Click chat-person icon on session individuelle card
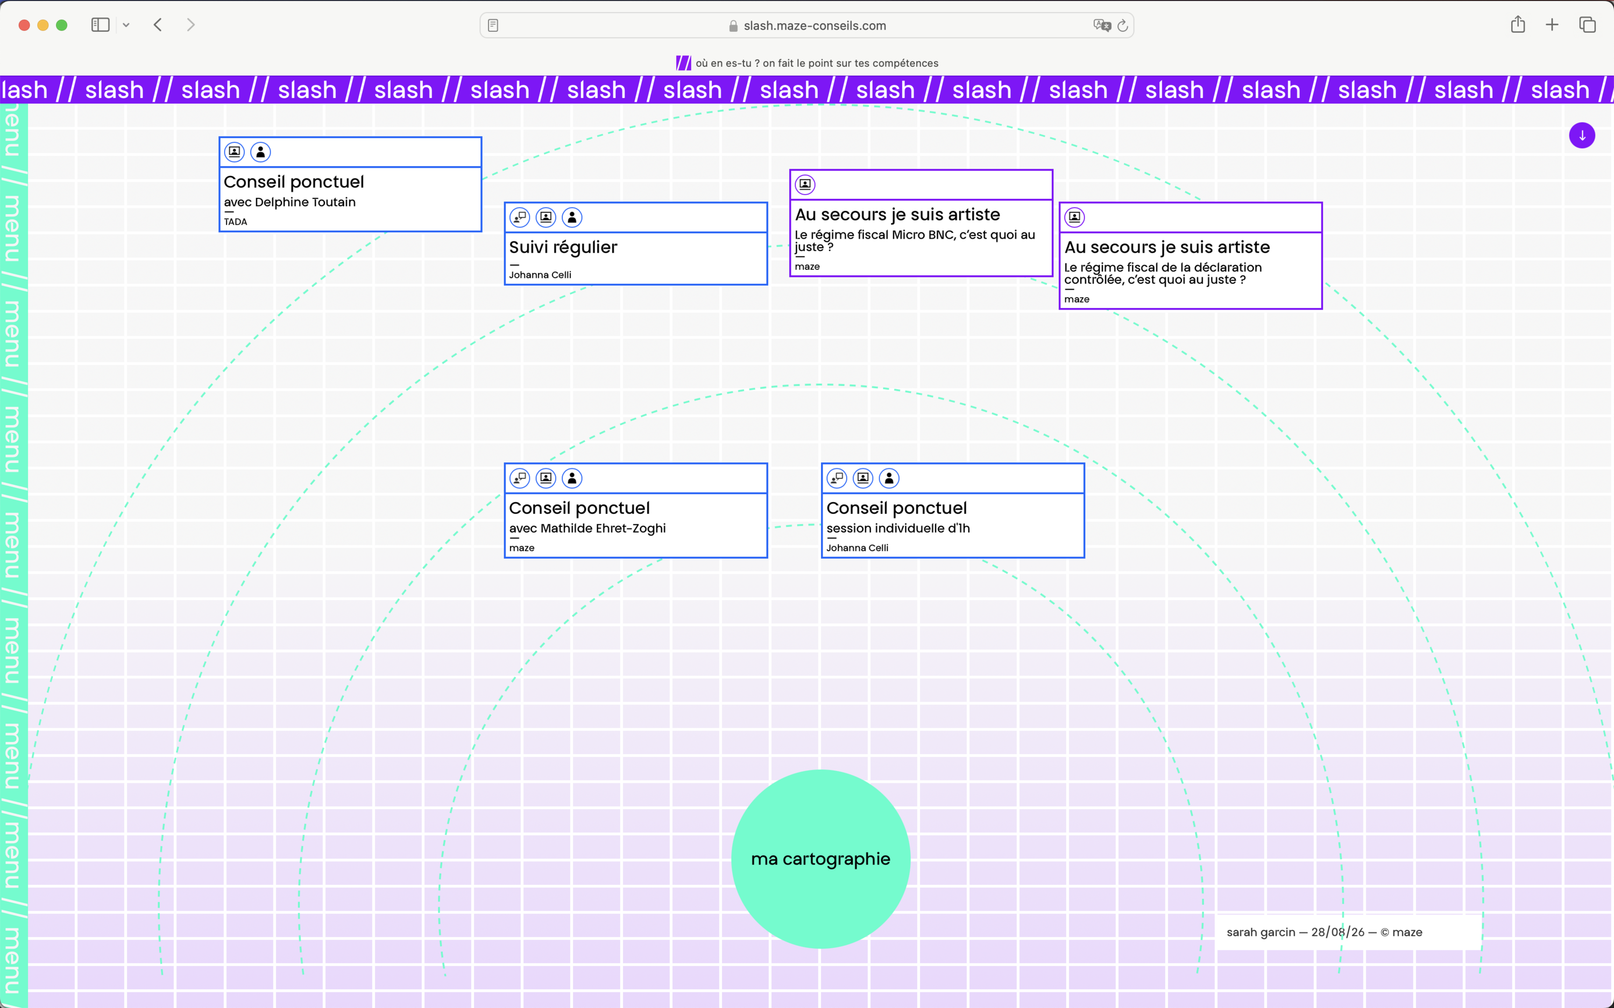Screen dimensions: 1614x1008 point(837,478)
